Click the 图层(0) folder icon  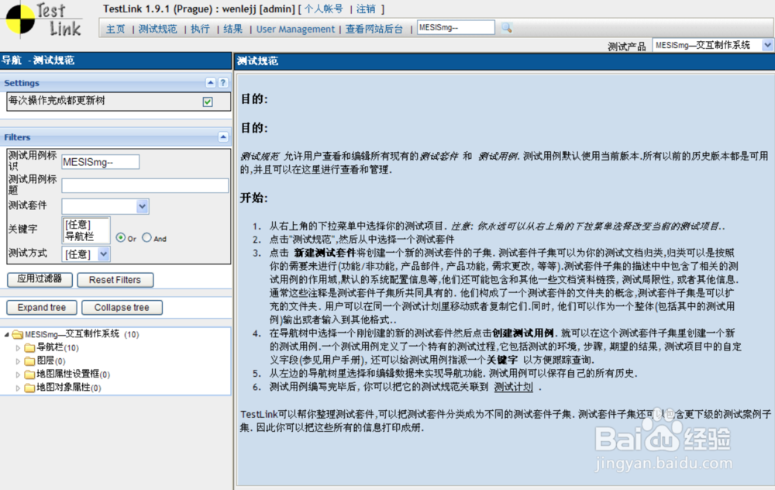pyautogui.click(x=28, y=361)
